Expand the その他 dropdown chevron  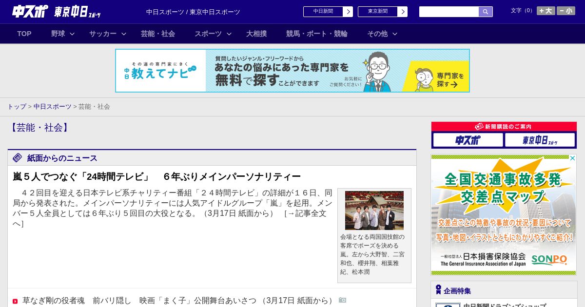coord(395,34)
